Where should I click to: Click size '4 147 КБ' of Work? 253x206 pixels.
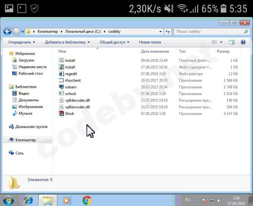tap(231, 114)
